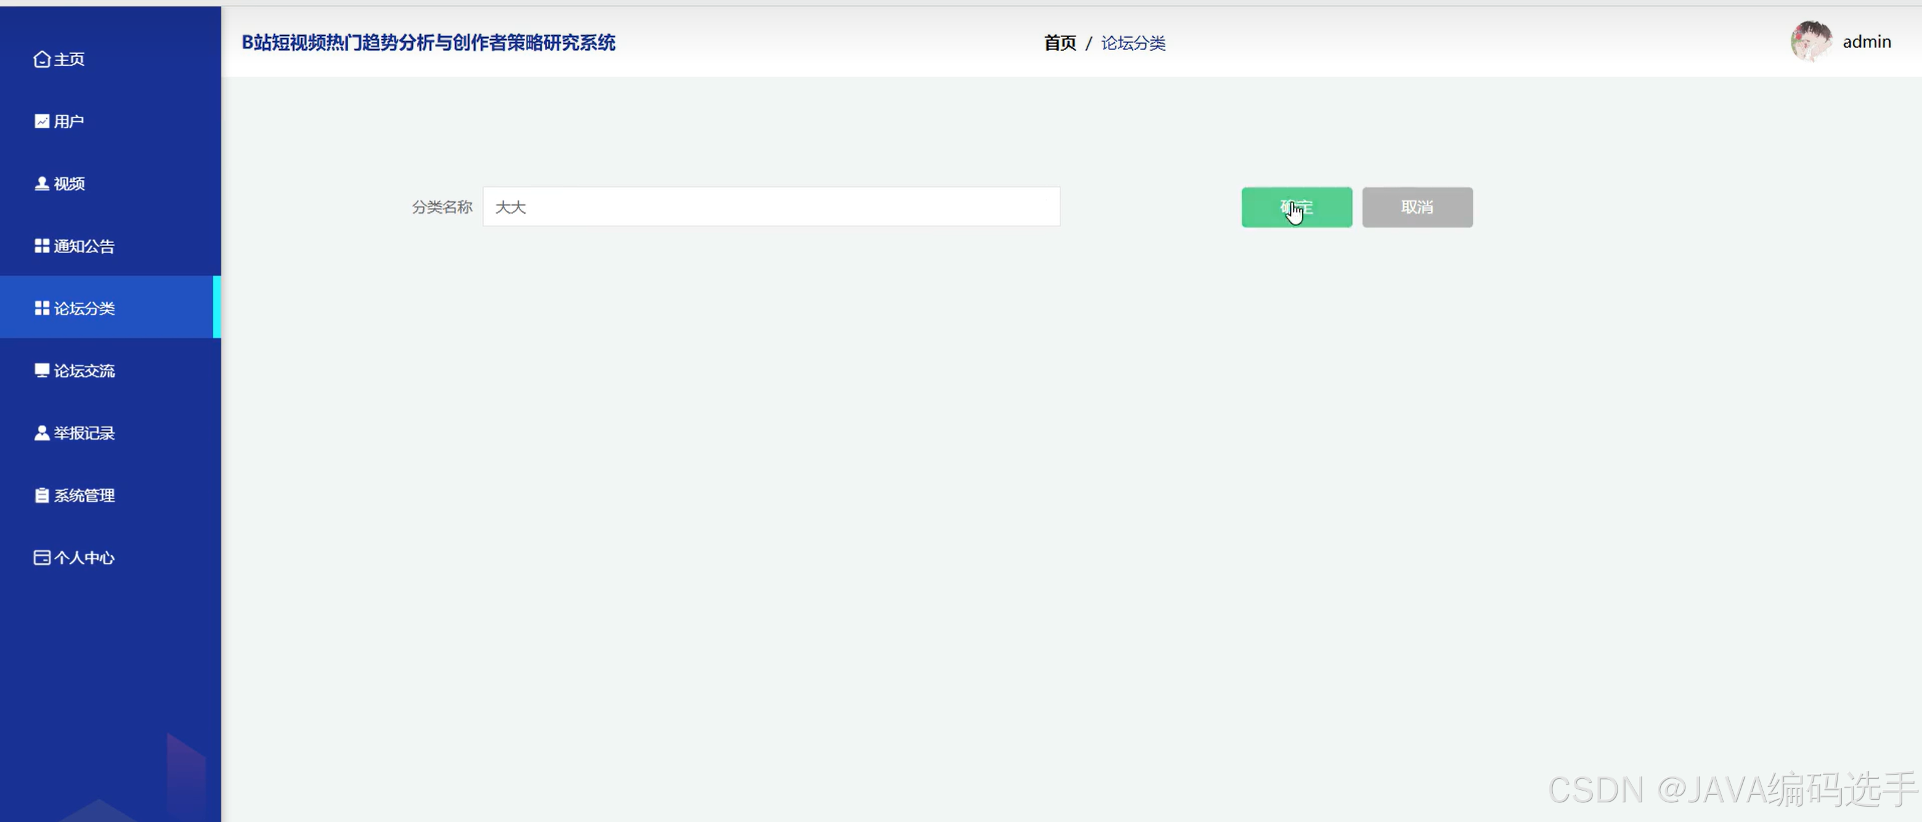Open 举报记录 via its user icon
1922x822 pixels.
pyautogui.click(x=42, y=432)
